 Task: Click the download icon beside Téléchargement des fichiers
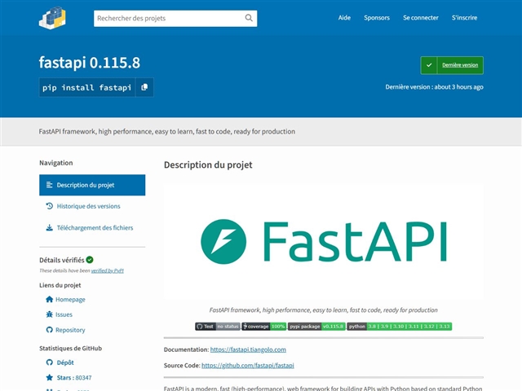(49, 228)
